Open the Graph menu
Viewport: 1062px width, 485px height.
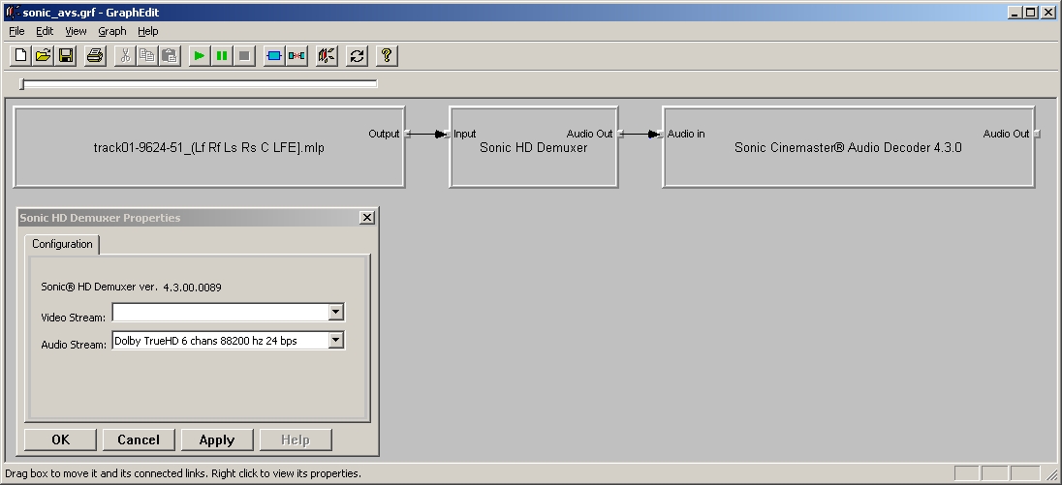pyautogui.click(x=112, y=31)
